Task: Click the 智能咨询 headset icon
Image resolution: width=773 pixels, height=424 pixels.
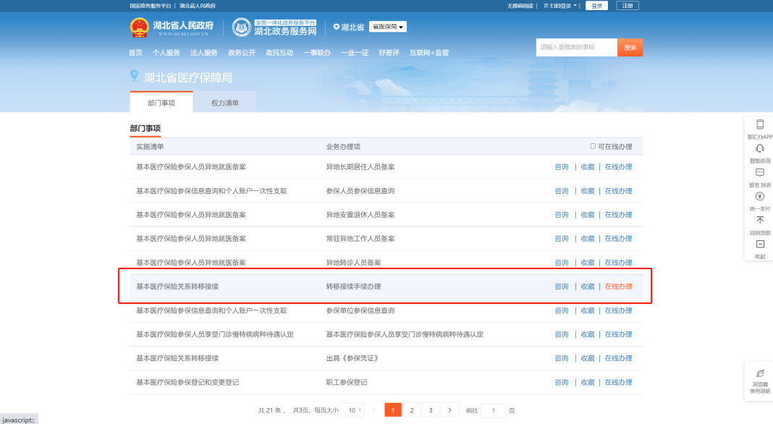Action: tap(760, 149)
